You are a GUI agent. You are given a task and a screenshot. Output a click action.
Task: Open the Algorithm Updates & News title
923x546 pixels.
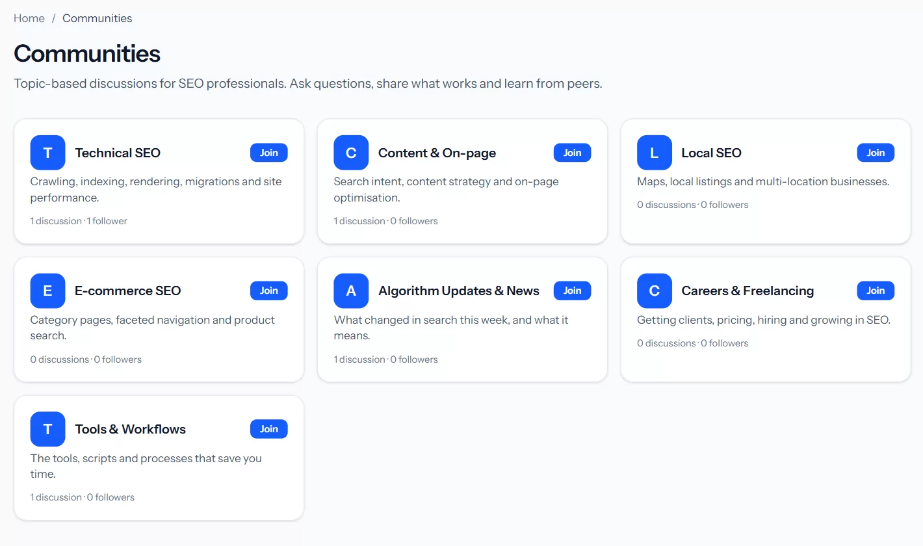[x=459, y=291]
